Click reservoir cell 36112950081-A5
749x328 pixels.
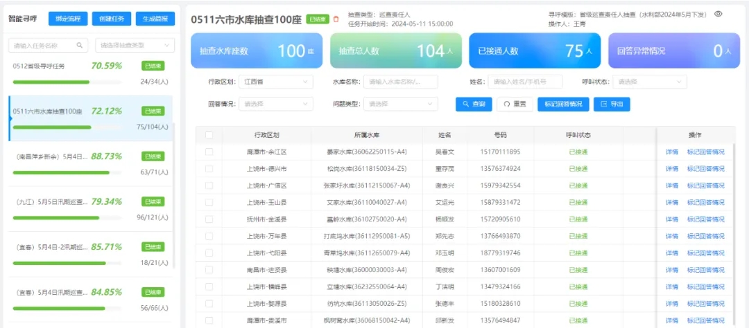366,236
